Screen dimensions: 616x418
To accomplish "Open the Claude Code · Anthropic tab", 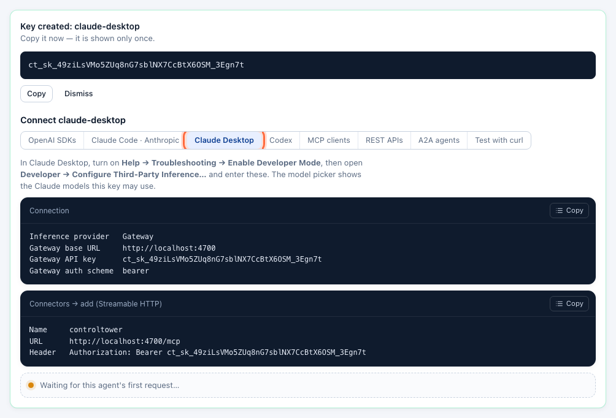I will click(135, 140).
